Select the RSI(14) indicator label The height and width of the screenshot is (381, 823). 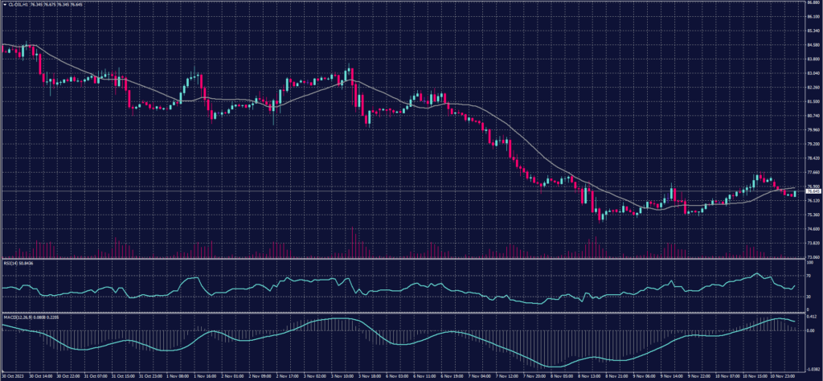10,263
